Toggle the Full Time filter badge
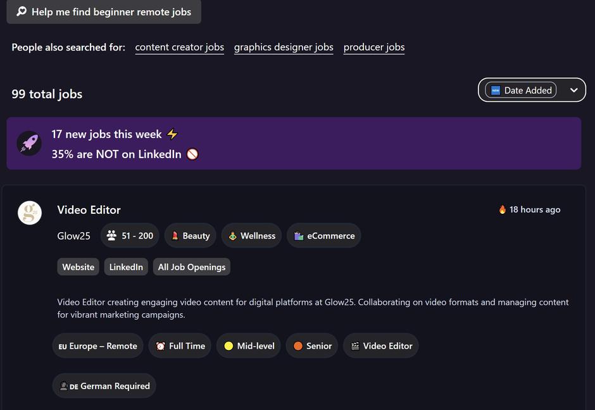 click(179, 345)
